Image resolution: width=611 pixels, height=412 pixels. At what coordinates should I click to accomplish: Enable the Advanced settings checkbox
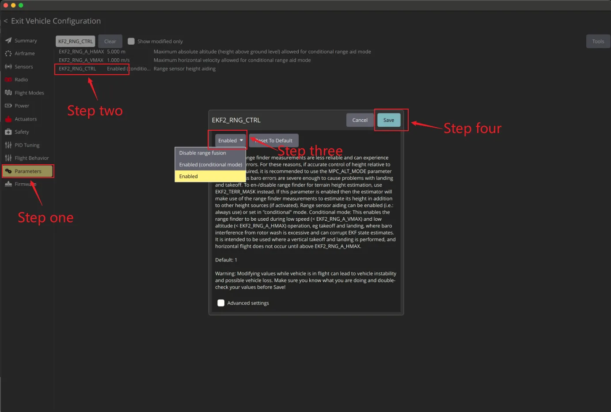221,303
